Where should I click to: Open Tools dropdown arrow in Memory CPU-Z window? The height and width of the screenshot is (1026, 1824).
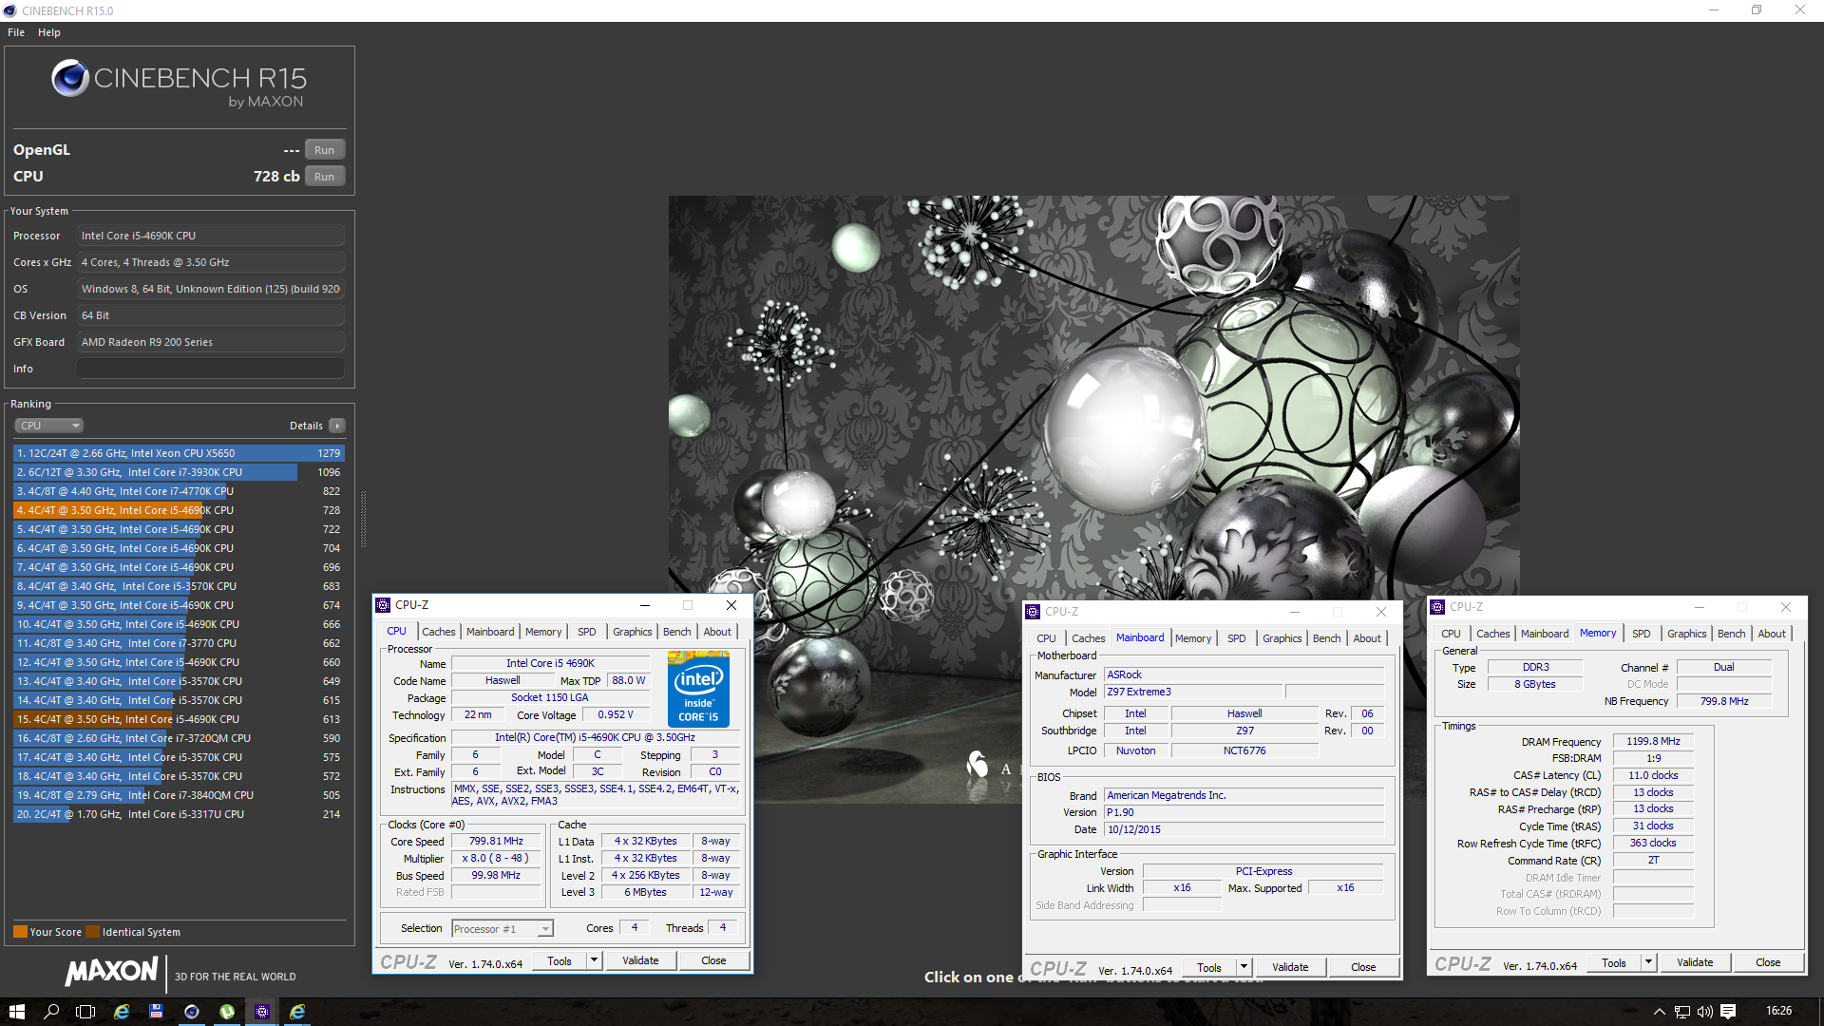click(x=1648, y=962)
